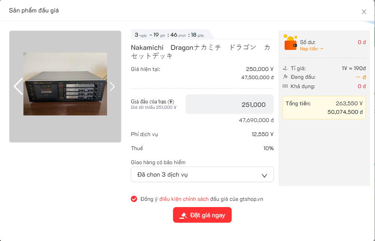Open the Nạp tiền top-up link
Screen dimensions: 375x241
point(311,49)
